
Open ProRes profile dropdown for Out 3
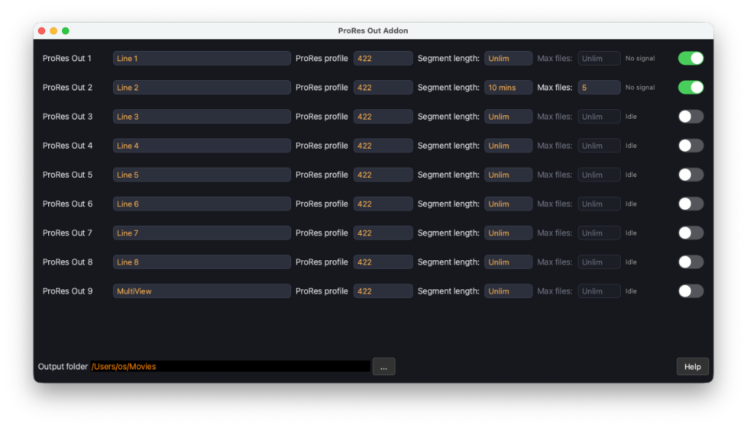coord(383,116)
